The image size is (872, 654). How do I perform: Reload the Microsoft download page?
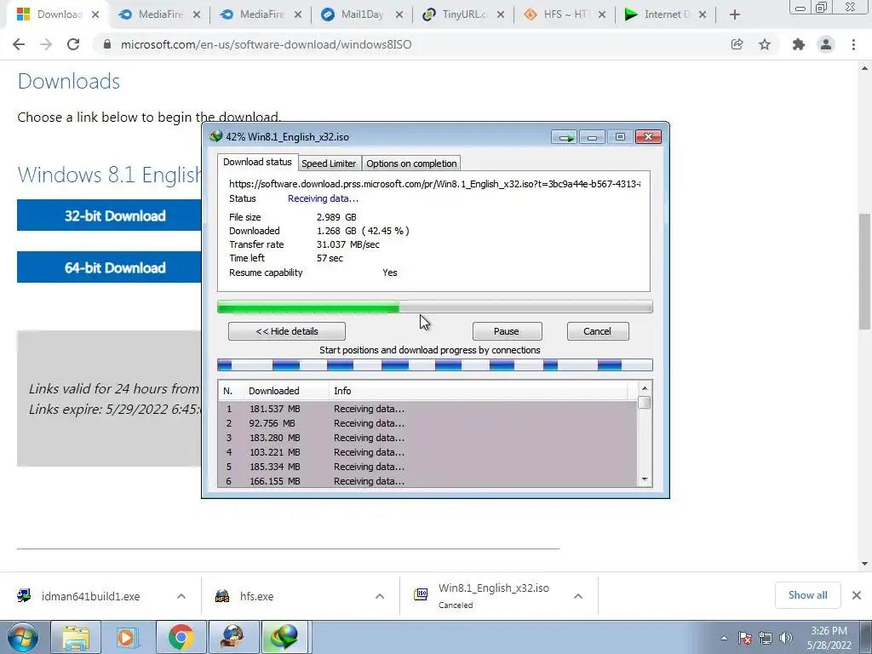(x=73, y=44)
